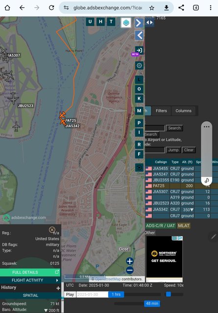
Task: Click the replay speed slider handle
Action: tap(169, 294)
